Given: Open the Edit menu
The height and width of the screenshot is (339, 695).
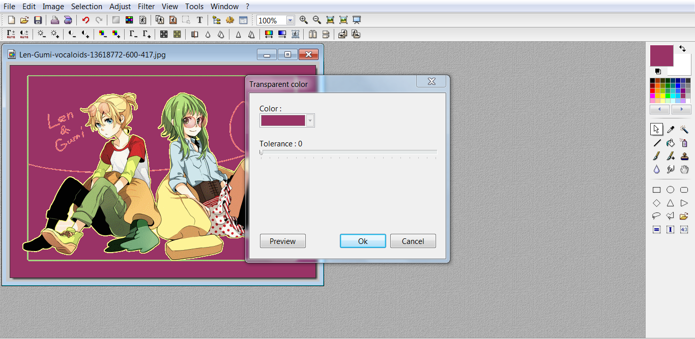Looking at the screenshot, I should click(x=29, y=7).
